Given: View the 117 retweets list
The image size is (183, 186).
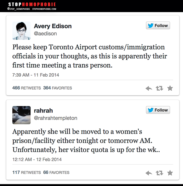Looking at the screenshot, I should tap(26, 172).
